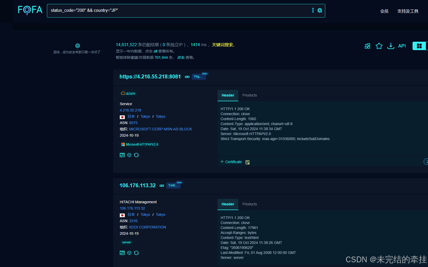
Task: Click the 关键词搜索 link
Action: click(x=223, y=45)
